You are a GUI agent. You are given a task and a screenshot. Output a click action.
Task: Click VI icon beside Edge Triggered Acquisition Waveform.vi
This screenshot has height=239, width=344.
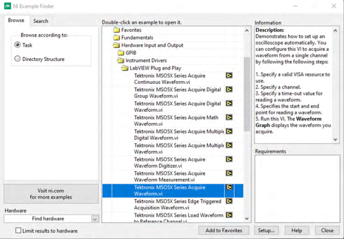pos(229,201)
